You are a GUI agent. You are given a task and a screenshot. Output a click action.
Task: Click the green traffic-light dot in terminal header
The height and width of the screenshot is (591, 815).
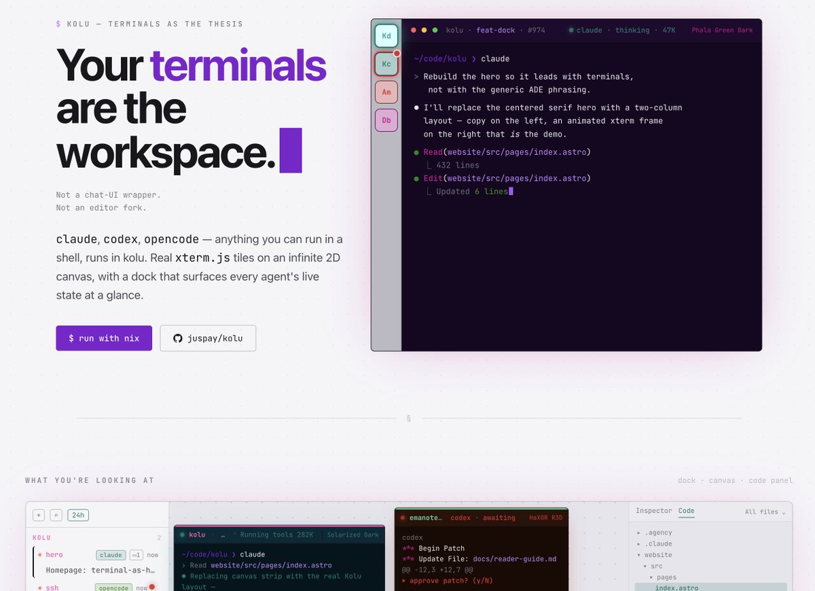point(435,30)
